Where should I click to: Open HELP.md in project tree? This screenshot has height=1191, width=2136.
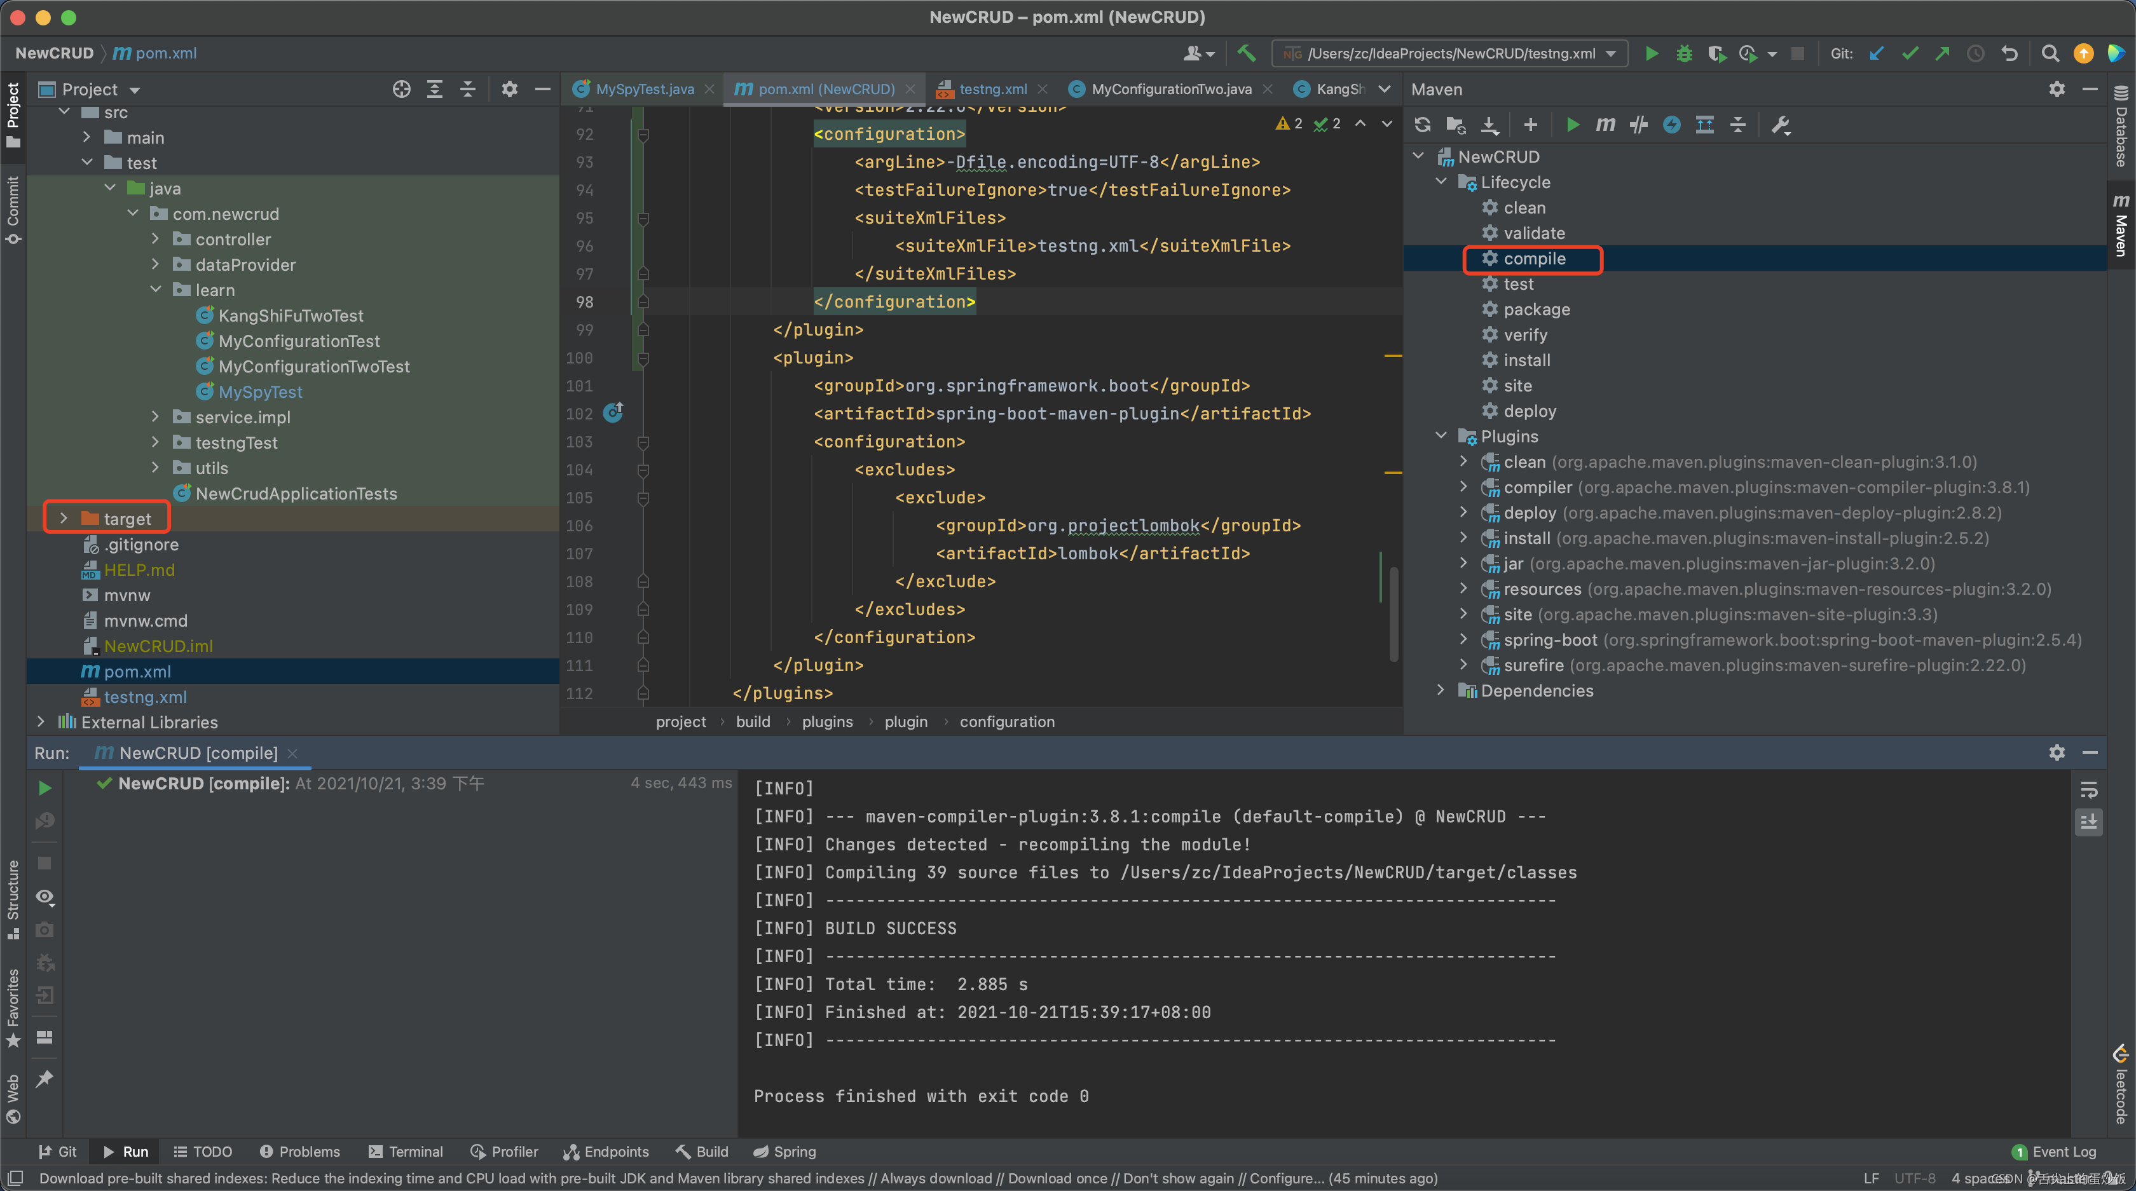coord(139,569)
